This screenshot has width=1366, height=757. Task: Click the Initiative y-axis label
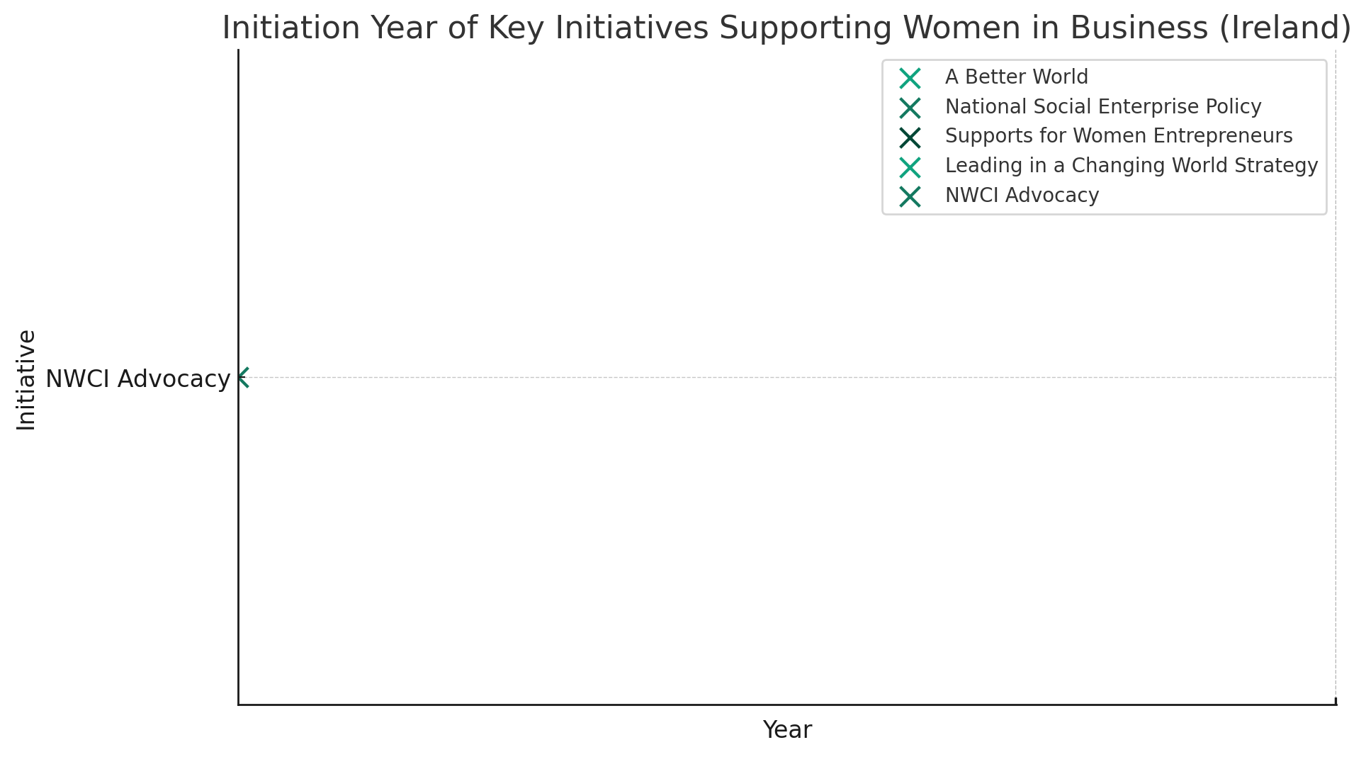26,379
